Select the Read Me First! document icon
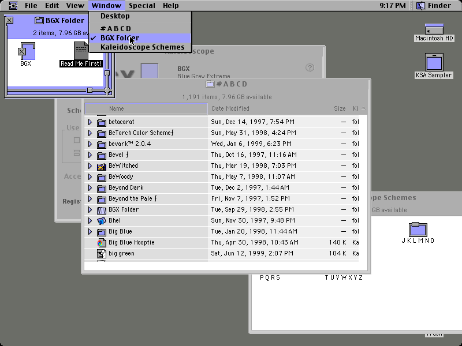This screenshot has height=346, width=462. 81,51
